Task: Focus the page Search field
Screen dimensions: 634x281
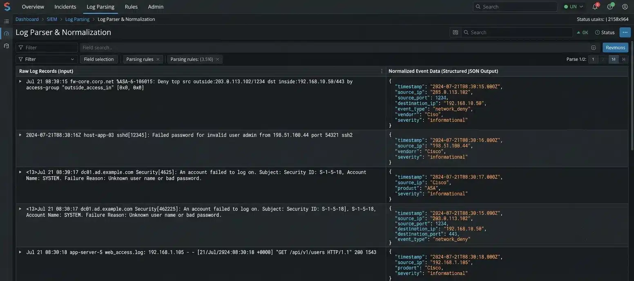Action: (517, 32)
